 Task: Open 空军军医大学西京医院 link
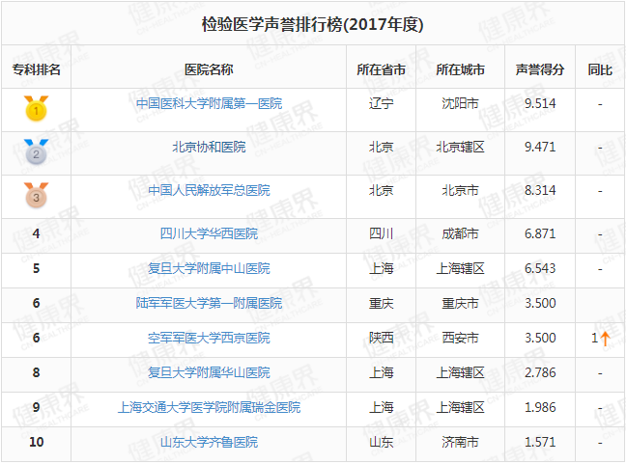coord(209,338)
